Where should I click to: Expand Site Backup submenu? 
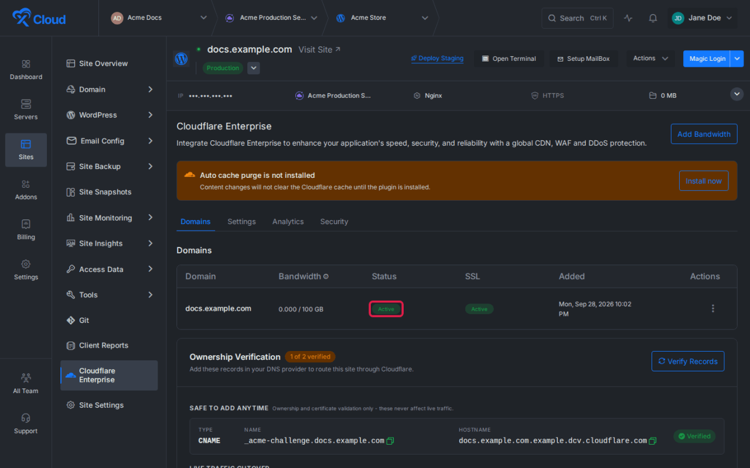tap(151, 167)
